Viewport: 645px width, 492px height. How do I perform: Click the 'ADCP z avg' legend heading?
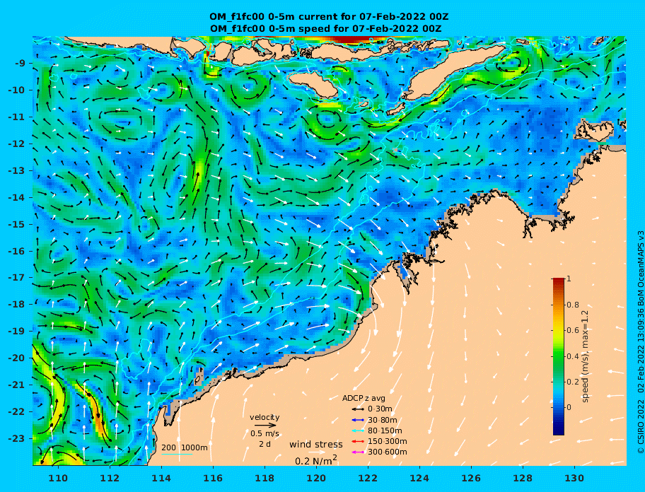pos(364,398)
